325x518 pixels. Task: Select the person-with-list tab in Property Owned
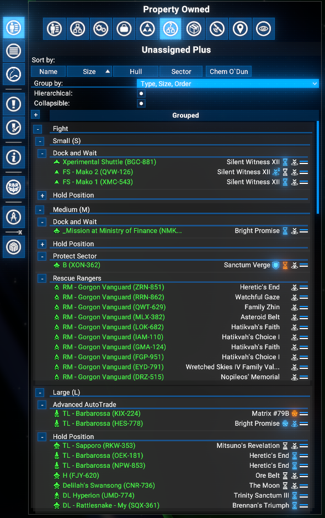coord(54,29)
